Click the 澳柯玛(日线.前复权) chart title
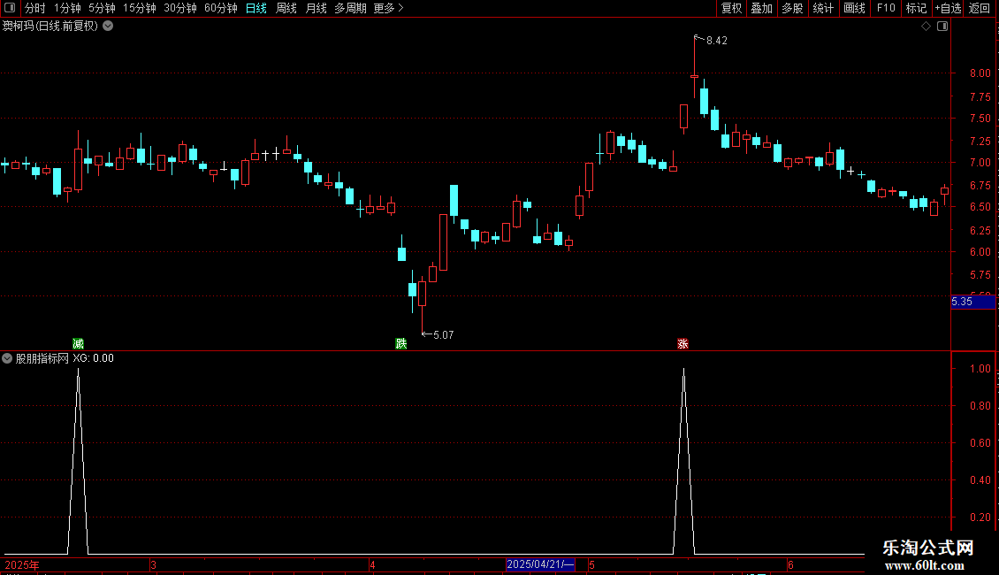The image size is (999, 575). pos(50,27)
